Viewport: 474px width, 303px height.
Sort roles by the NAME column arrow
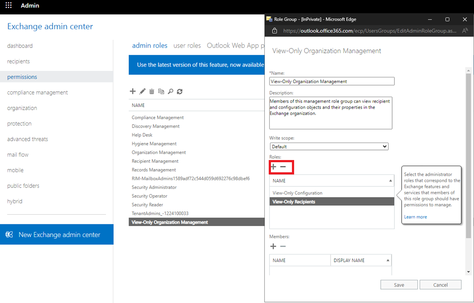pyautogui.click(x=390, y=181)
